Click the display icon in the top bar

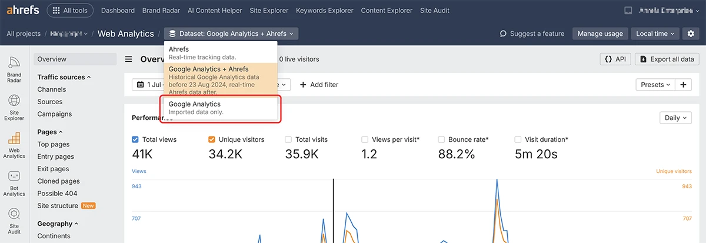tap(628, 11)
